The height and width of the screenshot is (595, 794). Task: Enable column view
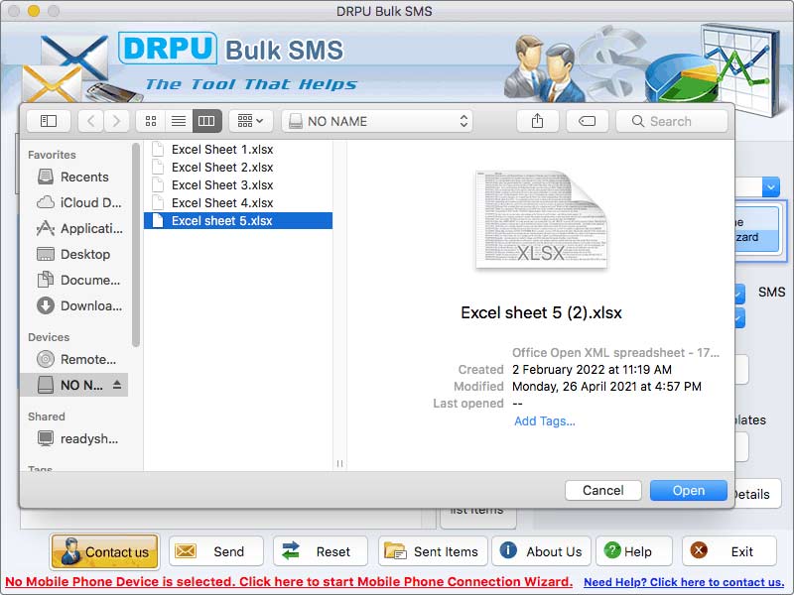pos(205,120)
